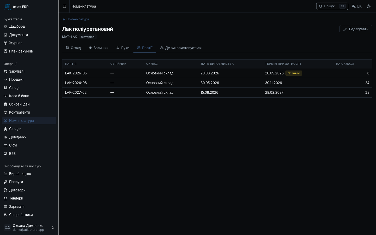Click the Основні дані database icon
376x235 pixels.
(5, 104)
